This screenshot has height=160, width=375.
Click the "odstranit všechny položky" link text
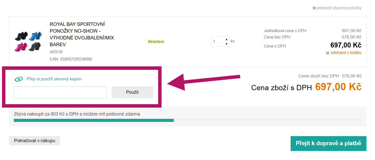(x=339, y=8)
